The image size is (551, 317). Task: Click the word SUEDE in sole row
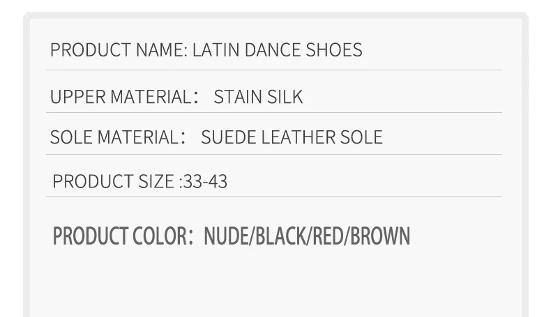228,137
